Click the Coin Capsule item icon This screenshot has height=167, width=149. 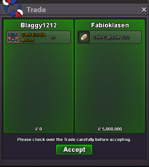[84, 37]
